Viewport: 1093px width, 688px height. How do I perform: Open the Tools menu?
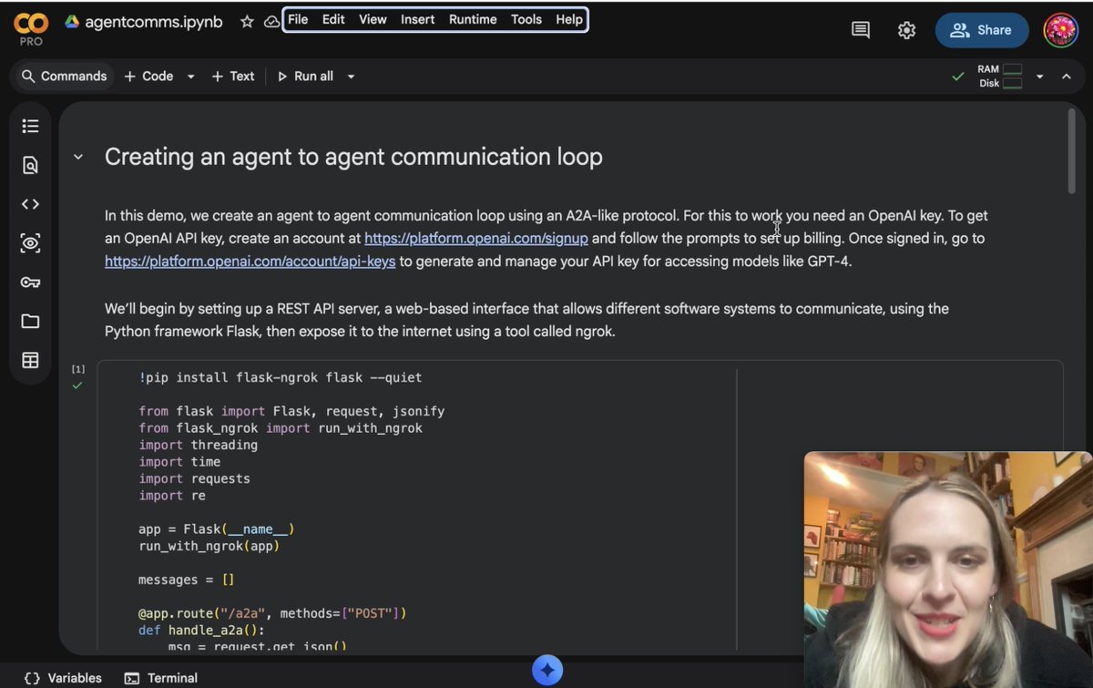(526, 19)
